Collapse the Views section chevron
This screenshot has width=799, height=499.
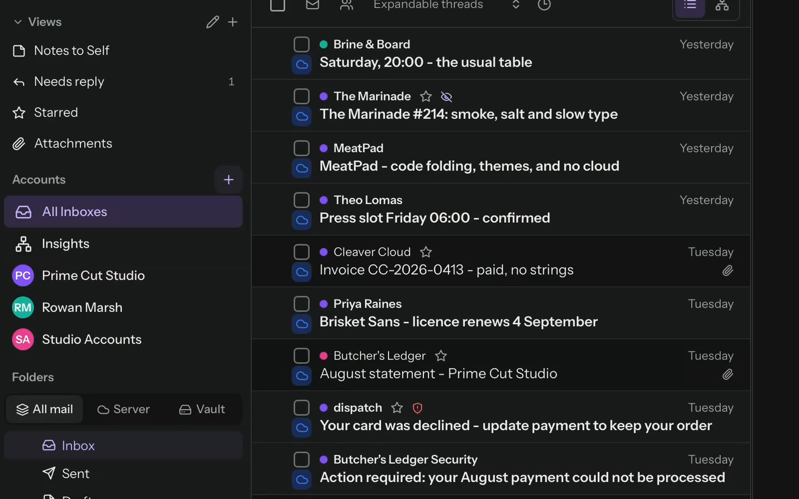click(18, 22)
